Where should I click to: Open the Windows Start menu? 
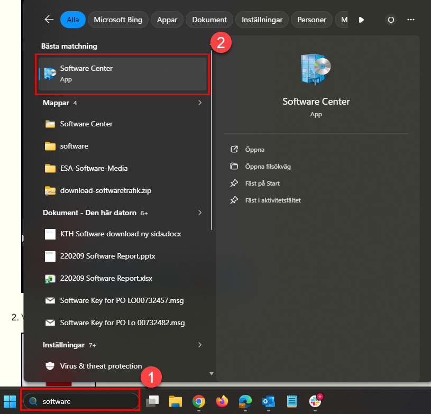tap(10, 402)
